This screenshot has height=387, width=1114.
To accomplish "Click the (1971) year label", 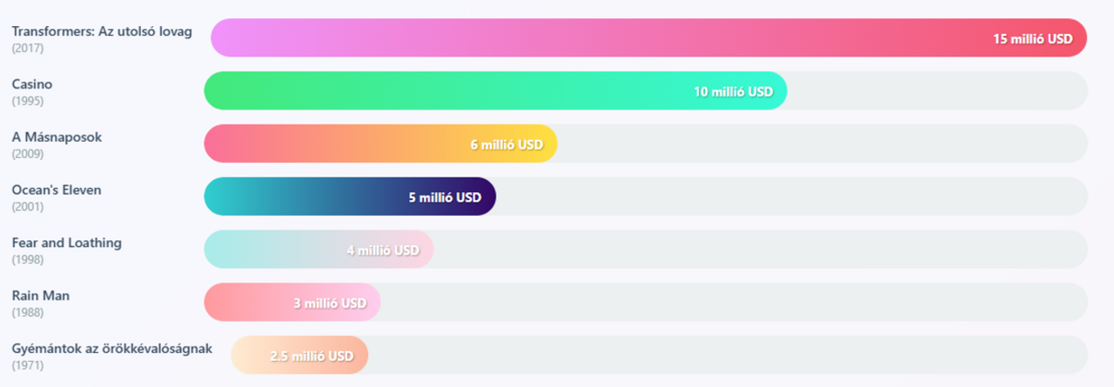I will 28,365.
